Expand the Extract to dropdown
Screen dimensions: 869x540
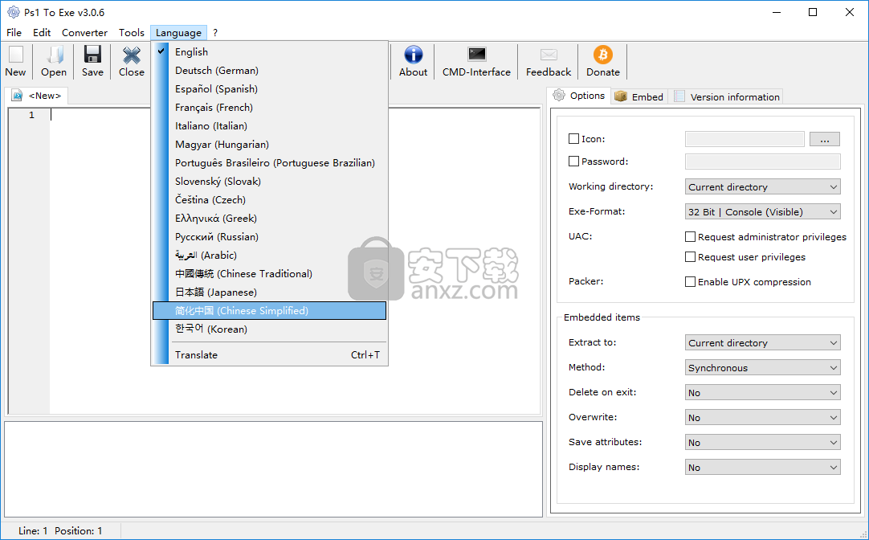[x=763, y=342]
